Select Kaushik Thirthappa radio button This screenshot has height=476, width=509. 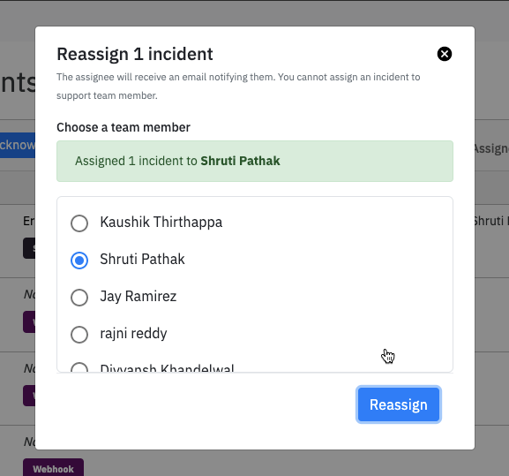tap(79, 223)
